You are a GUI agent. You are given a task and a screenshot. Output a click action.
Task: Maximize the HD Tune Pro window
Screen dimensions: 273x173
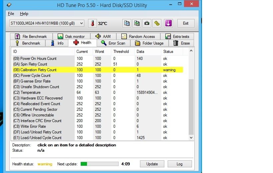(x=180, y=4)
